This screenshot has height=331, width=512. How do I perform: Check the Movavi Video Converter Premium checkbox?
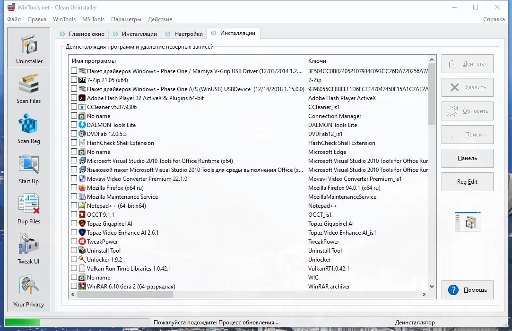[x=74, y=178]
